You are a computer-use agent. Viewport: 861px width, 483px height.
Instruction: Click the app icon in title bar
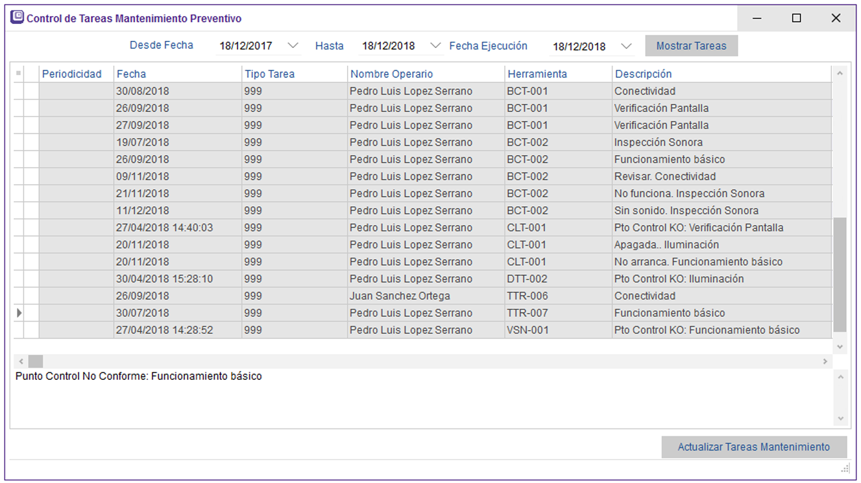tap(18, 18)
